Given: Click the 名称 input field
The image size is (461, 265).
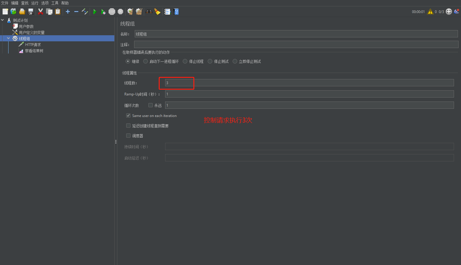Looking at the screenshot, I should [296, 34].
